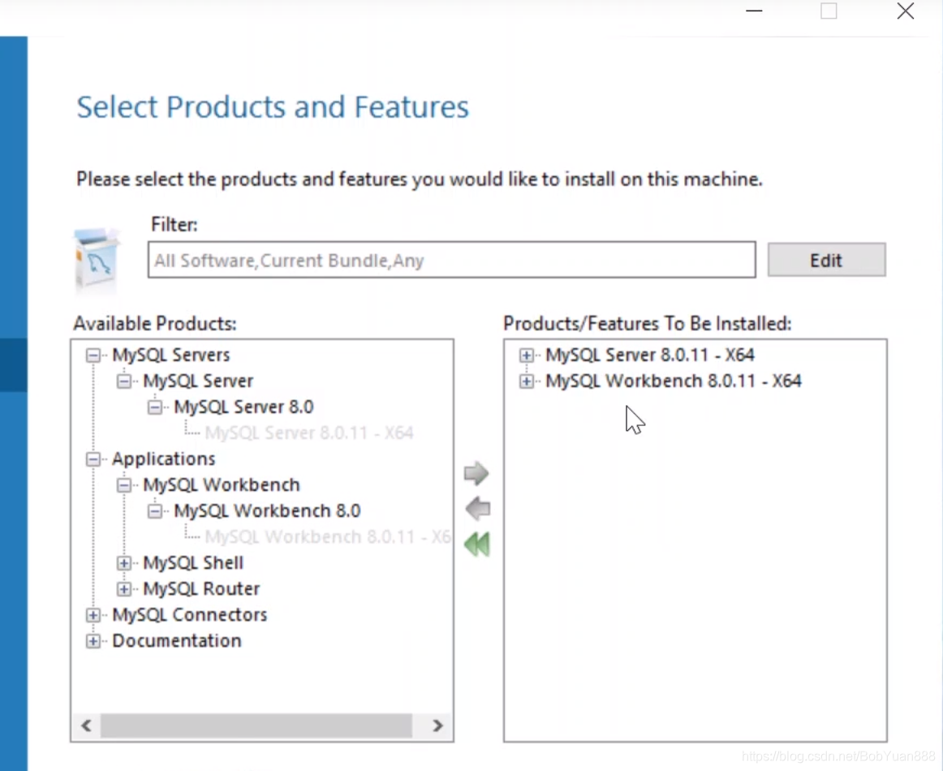Screen dimensions: 943x771
Task: Select MySQL Workbench tree label
Action: [222, 485]
